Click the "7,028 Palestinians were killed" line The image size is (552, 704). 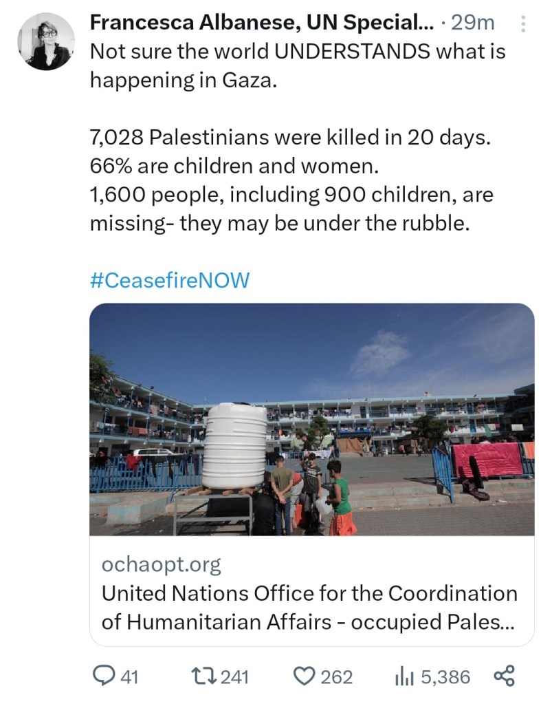(x=291, y=137)
